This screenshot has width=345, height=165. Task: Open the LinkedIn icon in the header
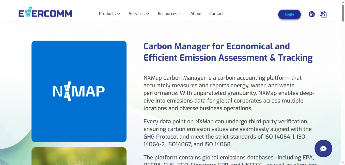[x=312, y=14]
